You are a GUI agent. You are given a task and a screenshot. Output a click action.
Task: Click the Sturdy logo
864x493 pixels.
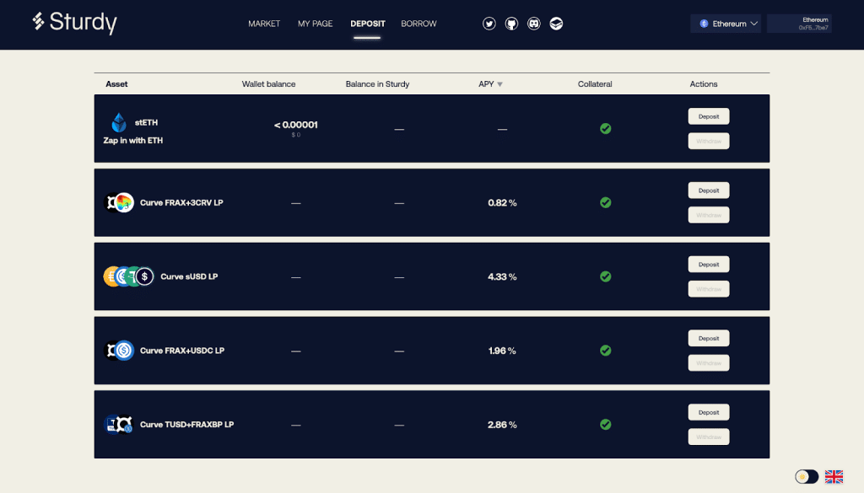74,23
